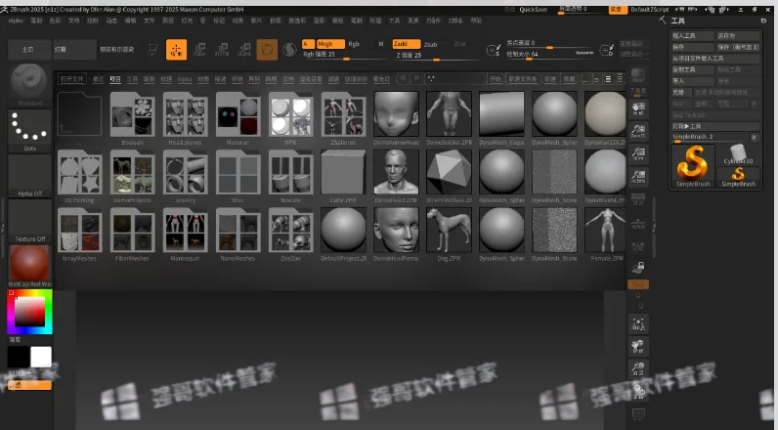Toggle the Mrgb button
The height and width of the screenshot is (430, 778).
coord(330,44)
